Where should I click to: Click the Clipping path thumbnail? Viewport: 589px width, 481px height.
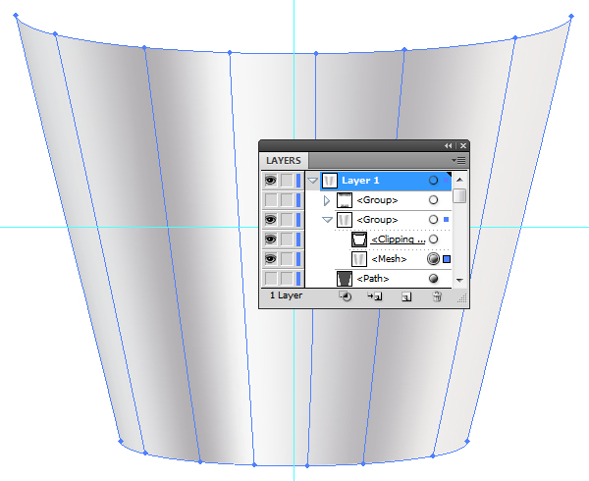pos(359,240)
